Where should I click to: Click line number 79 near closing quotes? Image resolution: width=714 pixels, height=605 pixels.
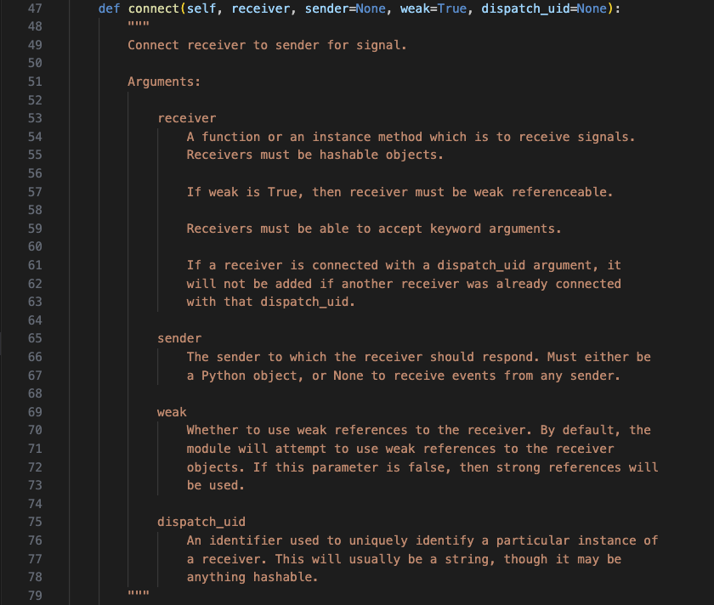(35, 596)
